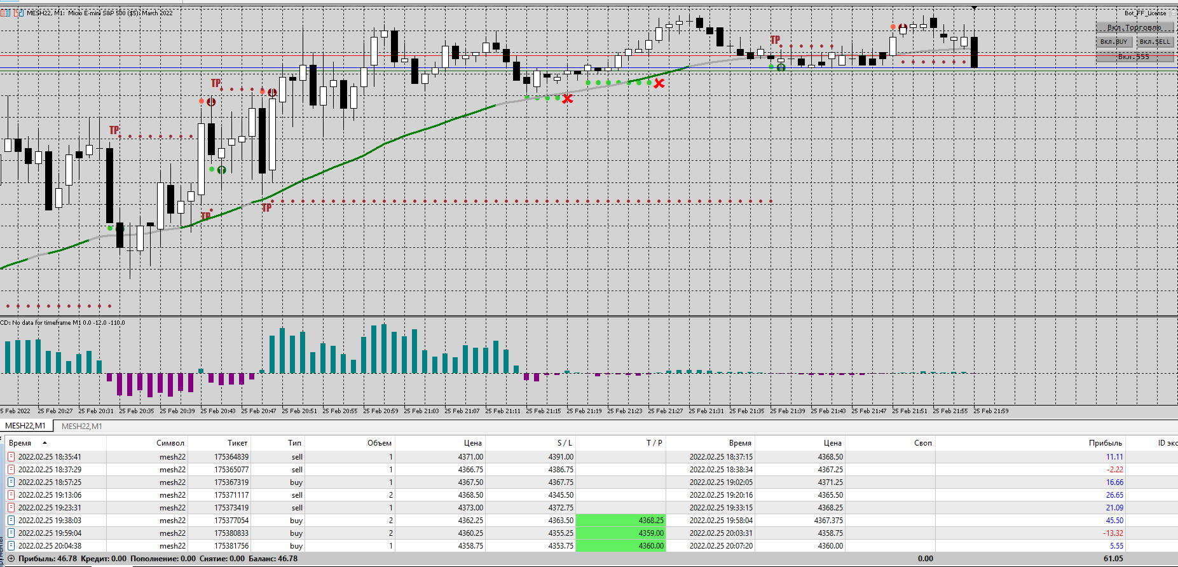Click the green T/P cell 4359.00
The width and height of the screenshot is (1178, 567).
pos(620,533)
